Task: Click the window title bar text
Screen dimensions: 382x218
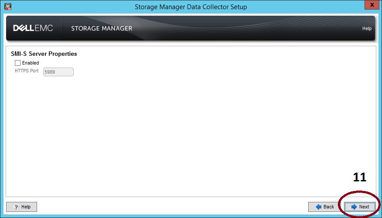Action: coord(190,7)
